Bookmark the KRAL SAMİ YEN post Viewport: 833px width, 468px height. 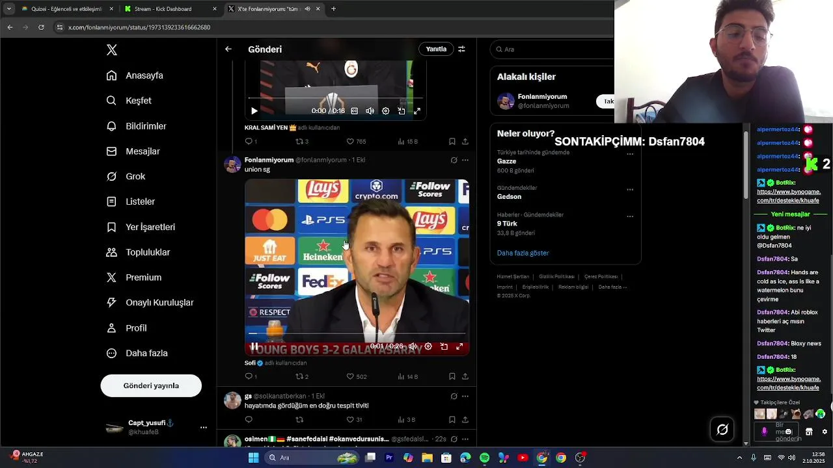pyautogui.click(x=452, y=142)
